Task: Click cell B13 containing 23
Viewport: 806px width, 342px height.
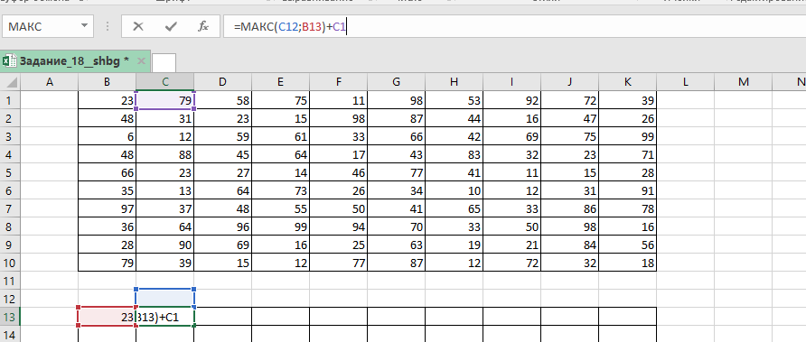Action: (x=107, y=318)
